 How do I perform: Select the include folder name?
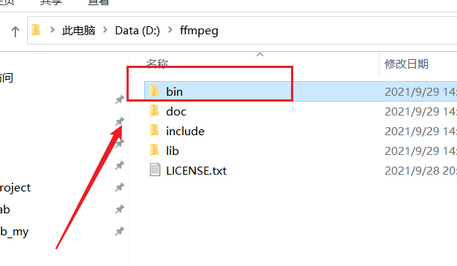pyautogui.click(x=185, y=131)
